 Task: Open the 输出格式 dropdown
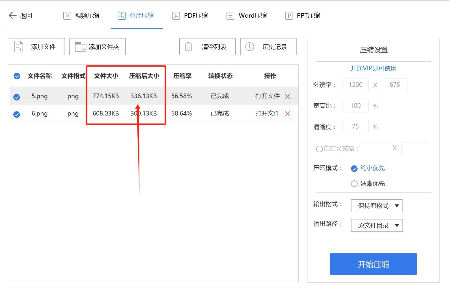(x=377, y=206)
